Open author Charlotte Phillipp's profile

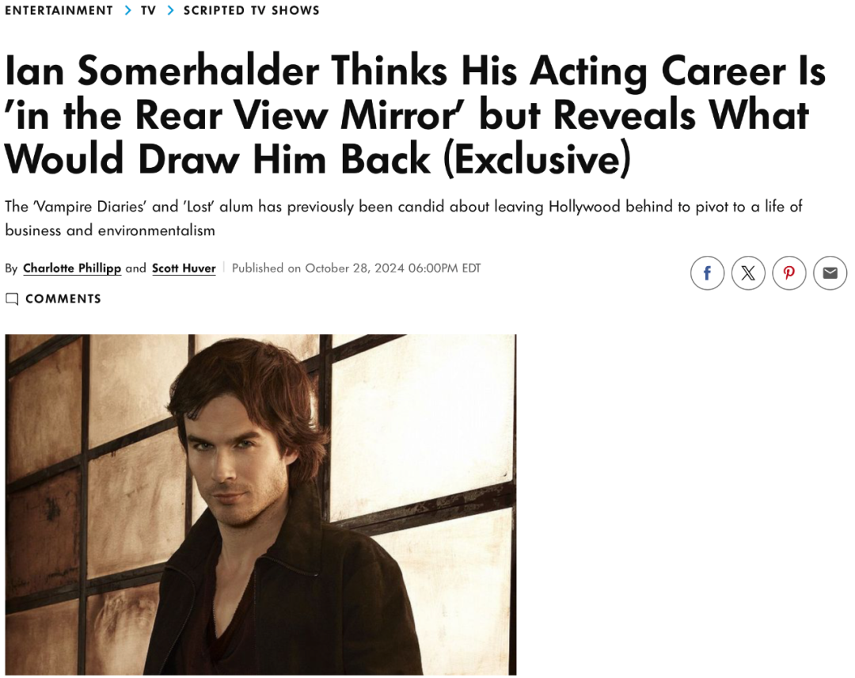[x=72, y=269]
